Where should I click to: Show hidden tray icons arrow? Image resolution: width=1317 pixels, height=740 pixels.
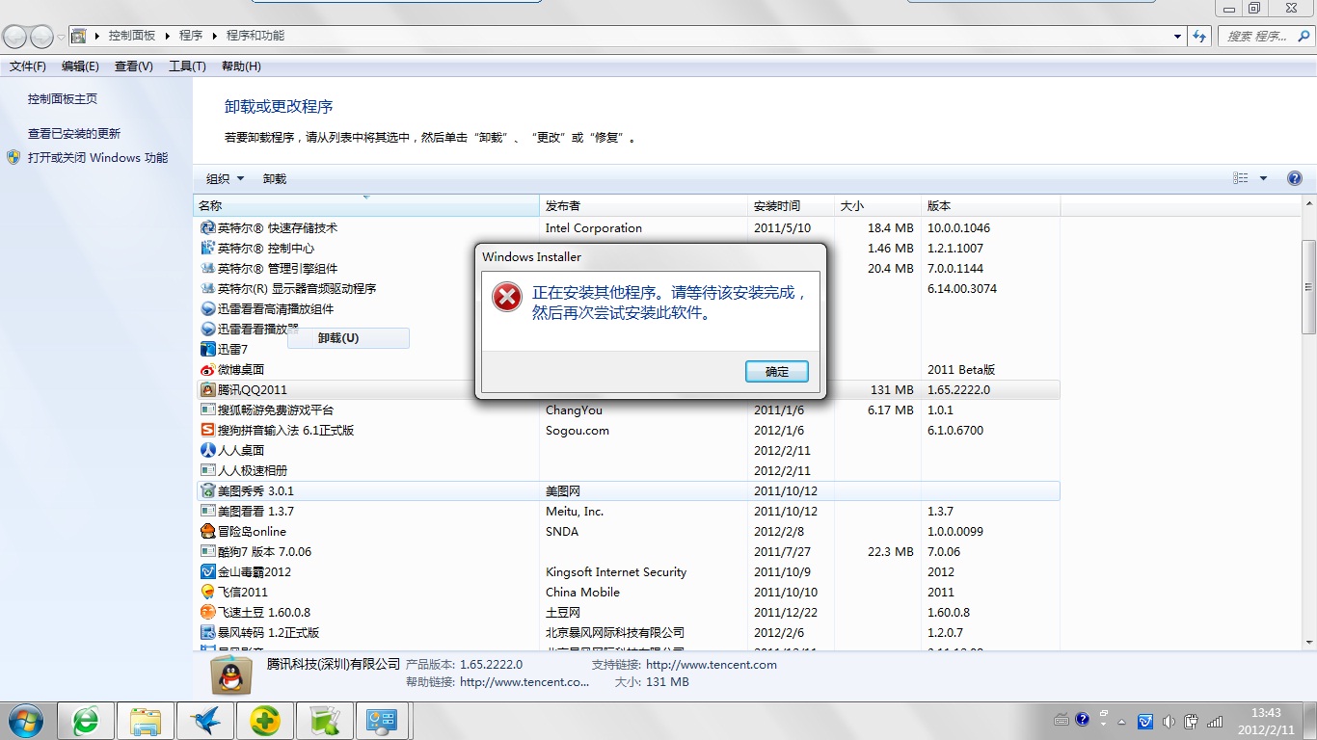tap(1122, 721)
